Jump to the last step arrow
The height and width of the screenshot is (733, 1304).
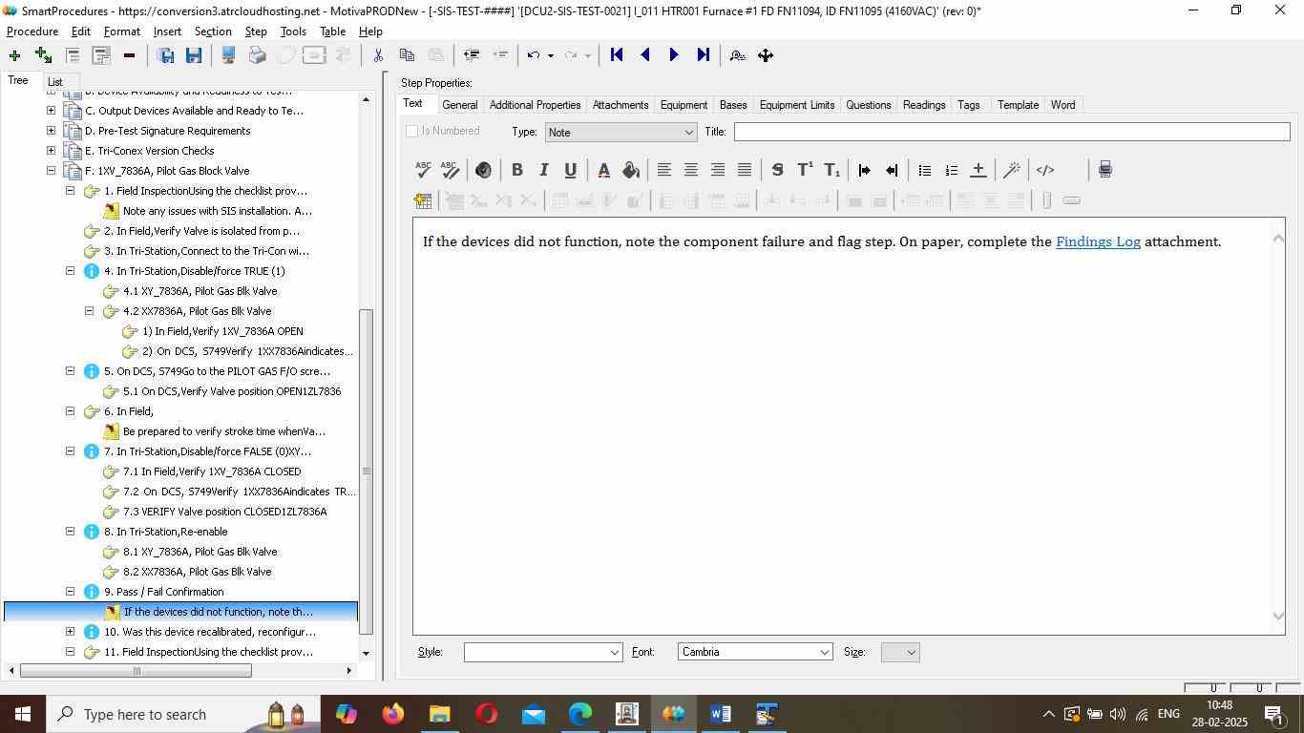704,55
